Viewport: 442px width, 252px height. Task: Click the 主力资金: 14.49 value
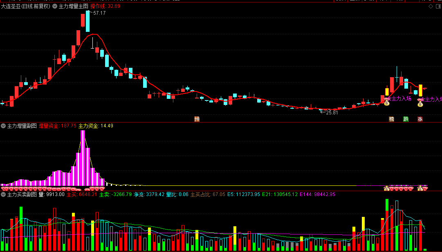96,126
